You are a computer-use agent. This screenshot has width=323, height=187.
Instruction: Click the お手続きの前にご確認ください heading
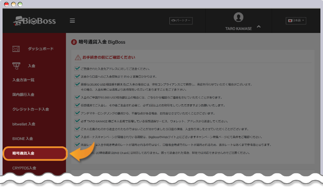click(x=109, y=57)
